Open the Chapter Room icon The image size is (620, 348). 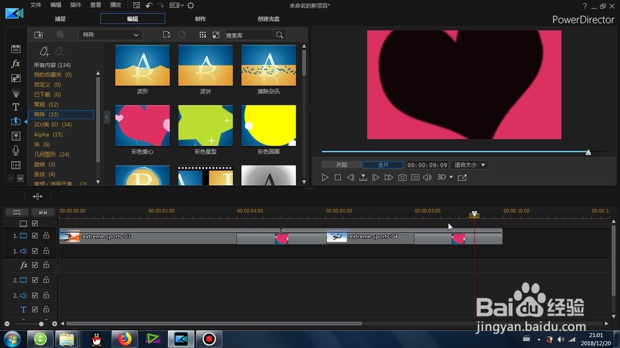click(16, 165)
